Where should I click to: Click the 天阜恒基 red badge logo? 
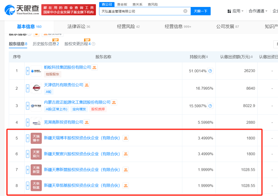[x=36, y=185]
